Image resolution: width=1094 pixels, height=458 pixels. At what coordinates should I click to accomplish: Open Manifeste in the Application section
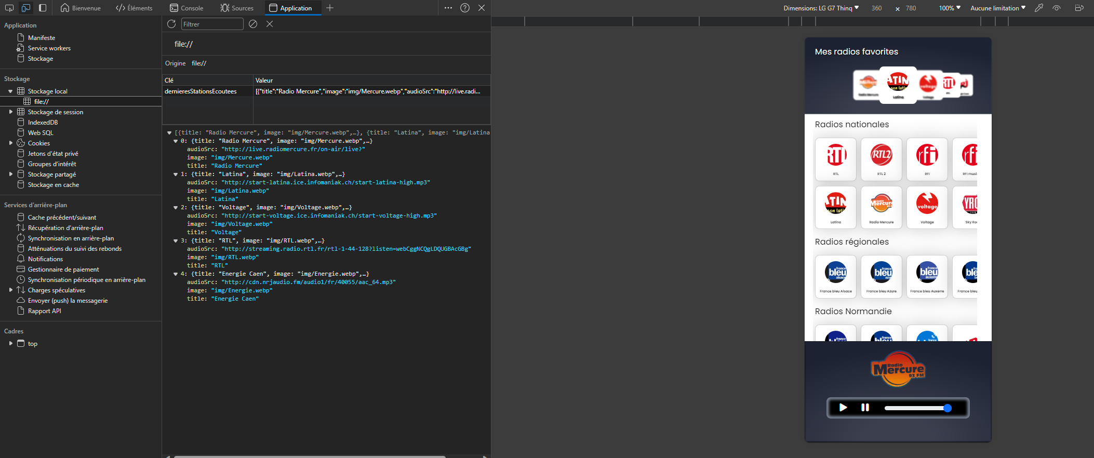pyautogui.click(x=42, y=37)
